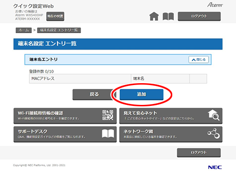Viewport: 236px width, 181px height.
Task: Click the top ログアウト button
Action: point(199,16)
